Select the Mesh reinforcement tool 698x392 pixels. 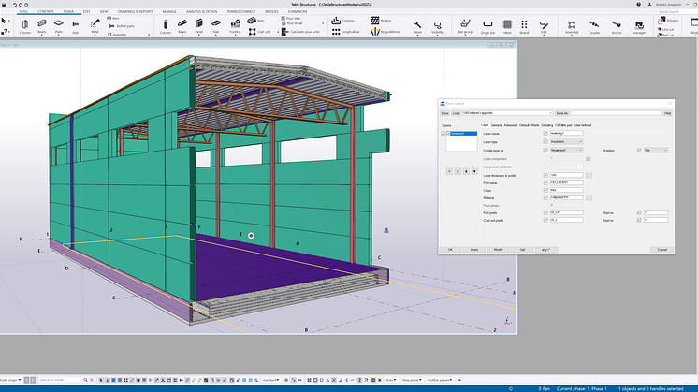pos(507,22)
